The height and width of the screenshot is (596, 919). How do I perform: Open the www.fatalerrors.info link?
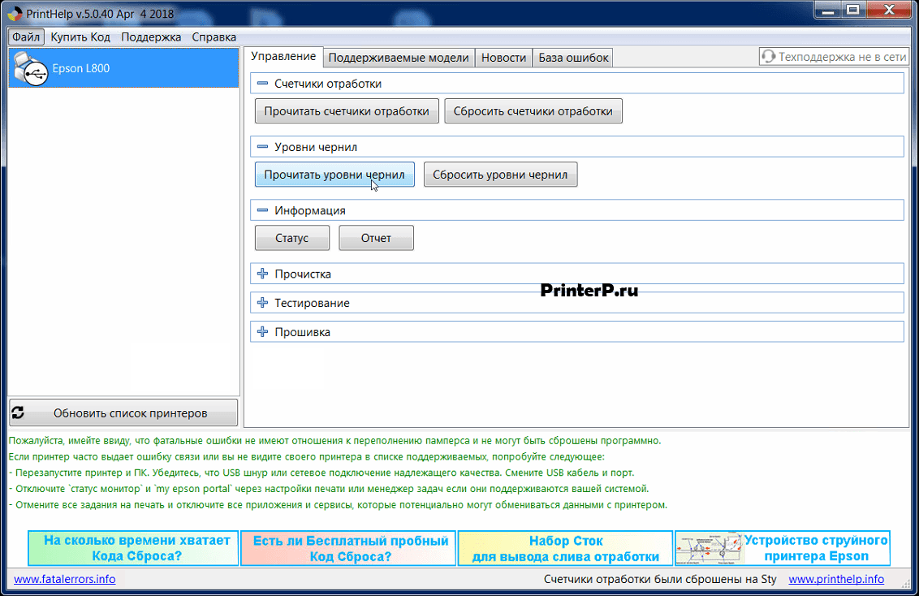pos(64,579)
